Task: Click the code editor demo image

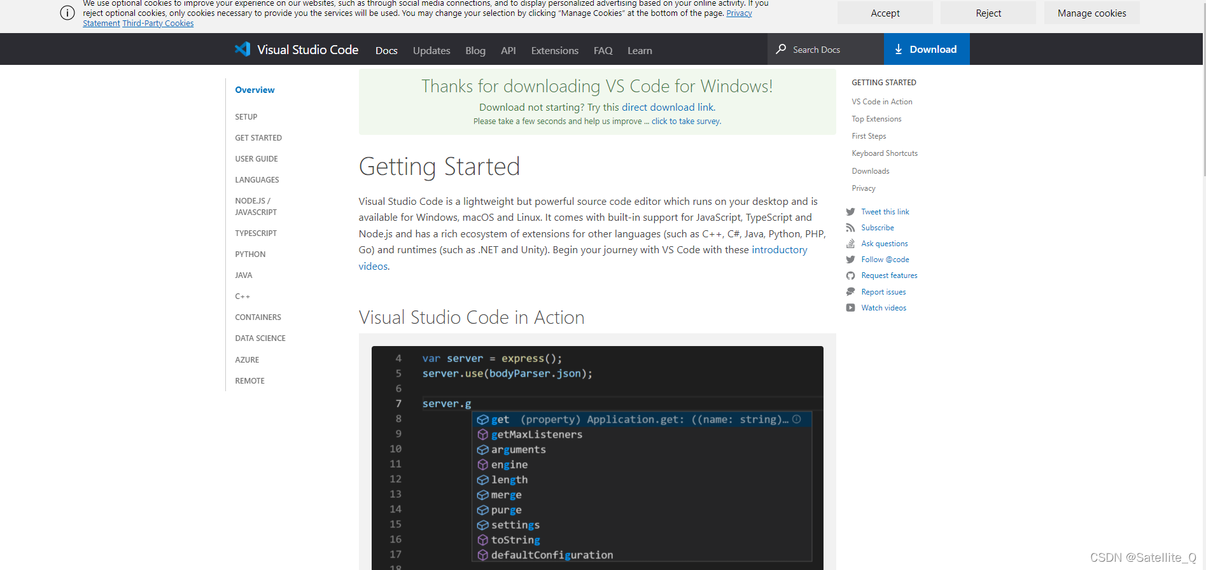Action: click(597, 457)
